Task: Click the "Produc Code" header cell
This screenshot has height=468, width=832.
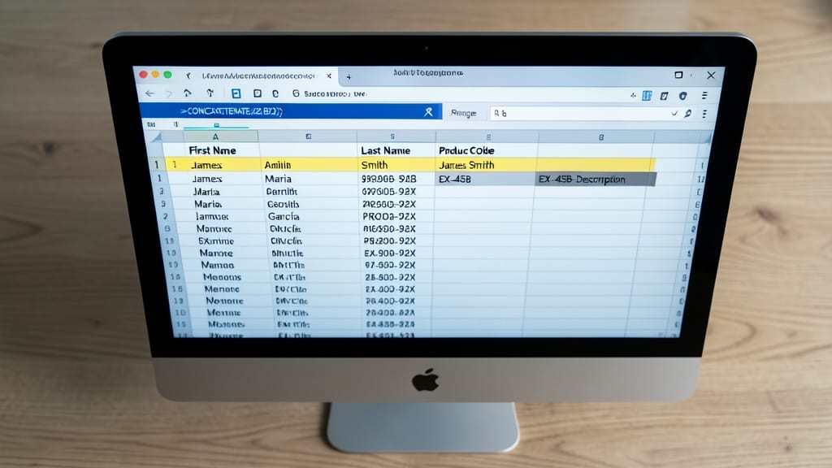Action: (x=466, y=150)
